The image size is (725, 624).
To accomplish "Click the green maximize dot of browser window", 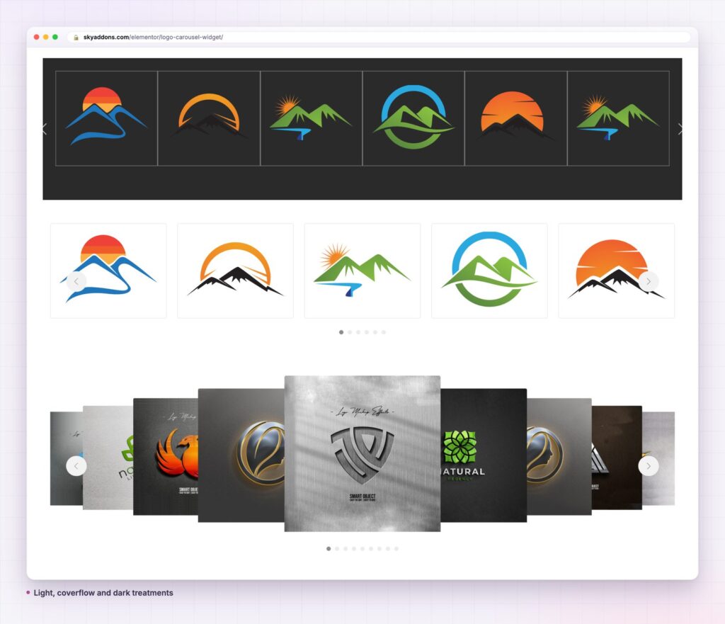I will [55, 37].
